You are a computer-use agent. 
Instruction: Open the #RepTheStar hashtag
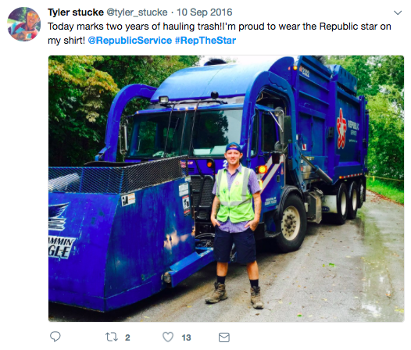205,41
